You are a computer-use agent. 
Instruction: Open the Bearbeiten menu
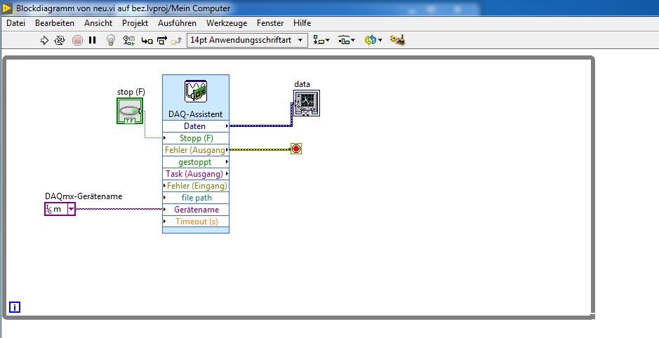coord(55,23)
